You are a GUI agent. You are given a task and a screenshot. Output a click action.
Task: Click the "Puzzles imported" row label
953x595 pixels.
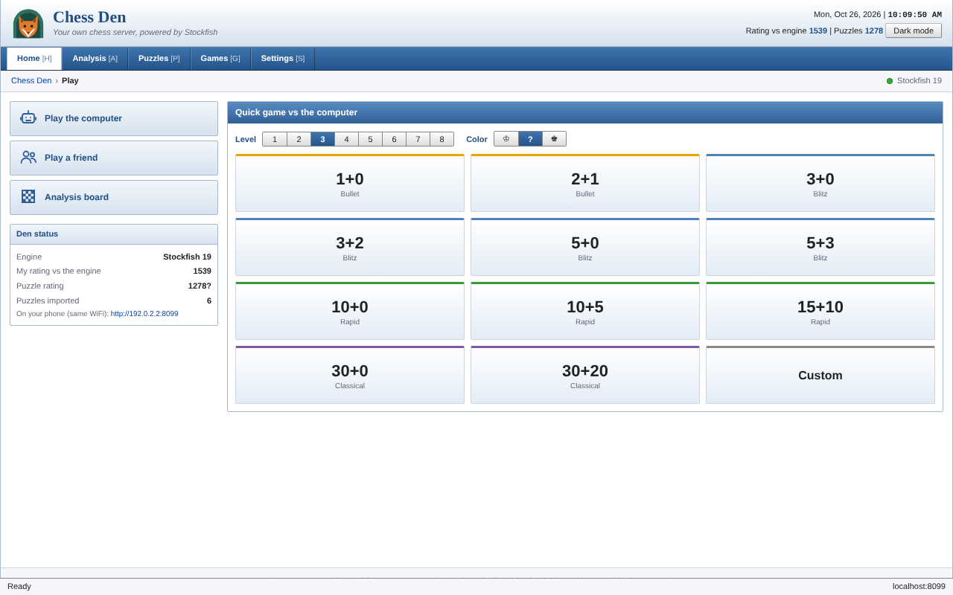pos(48,300)
